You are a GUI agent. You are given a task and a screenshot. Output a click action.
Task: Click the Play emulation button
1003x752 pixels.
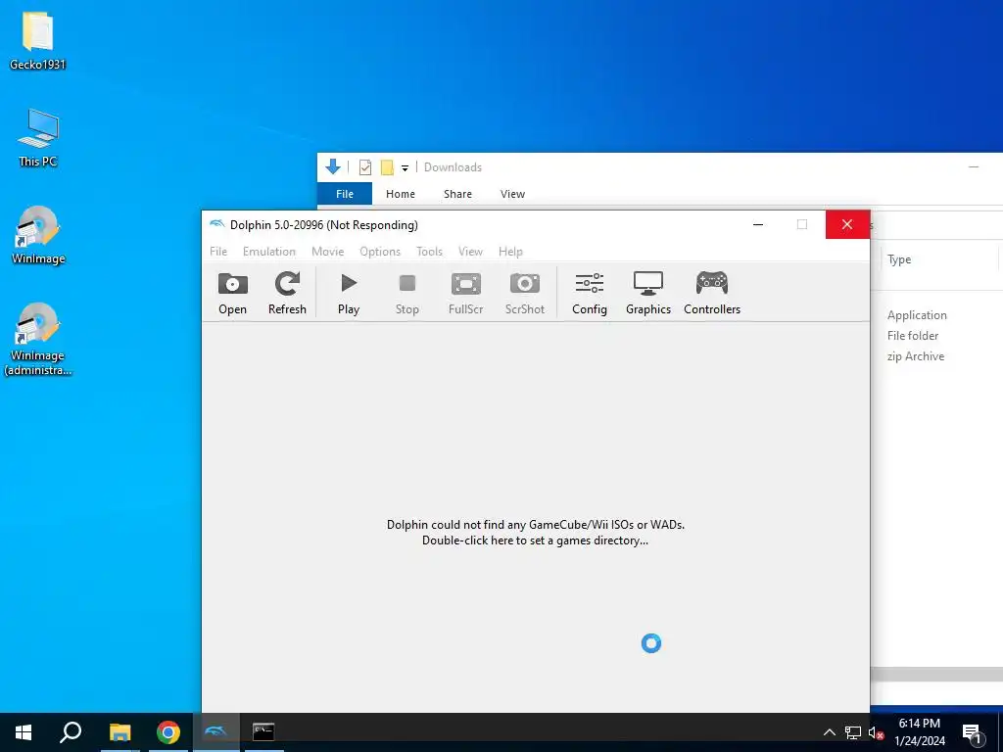[x=349, y=294]
